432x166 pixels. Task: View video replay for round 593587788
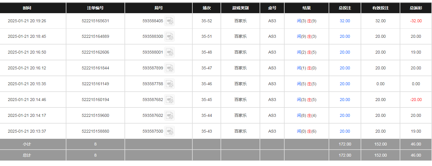[x=169, y=84]
